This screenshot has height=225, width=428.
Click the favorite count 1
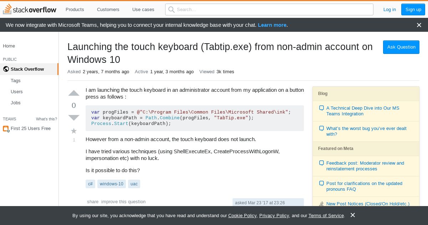pyautogui.click(x=74, y=140)
